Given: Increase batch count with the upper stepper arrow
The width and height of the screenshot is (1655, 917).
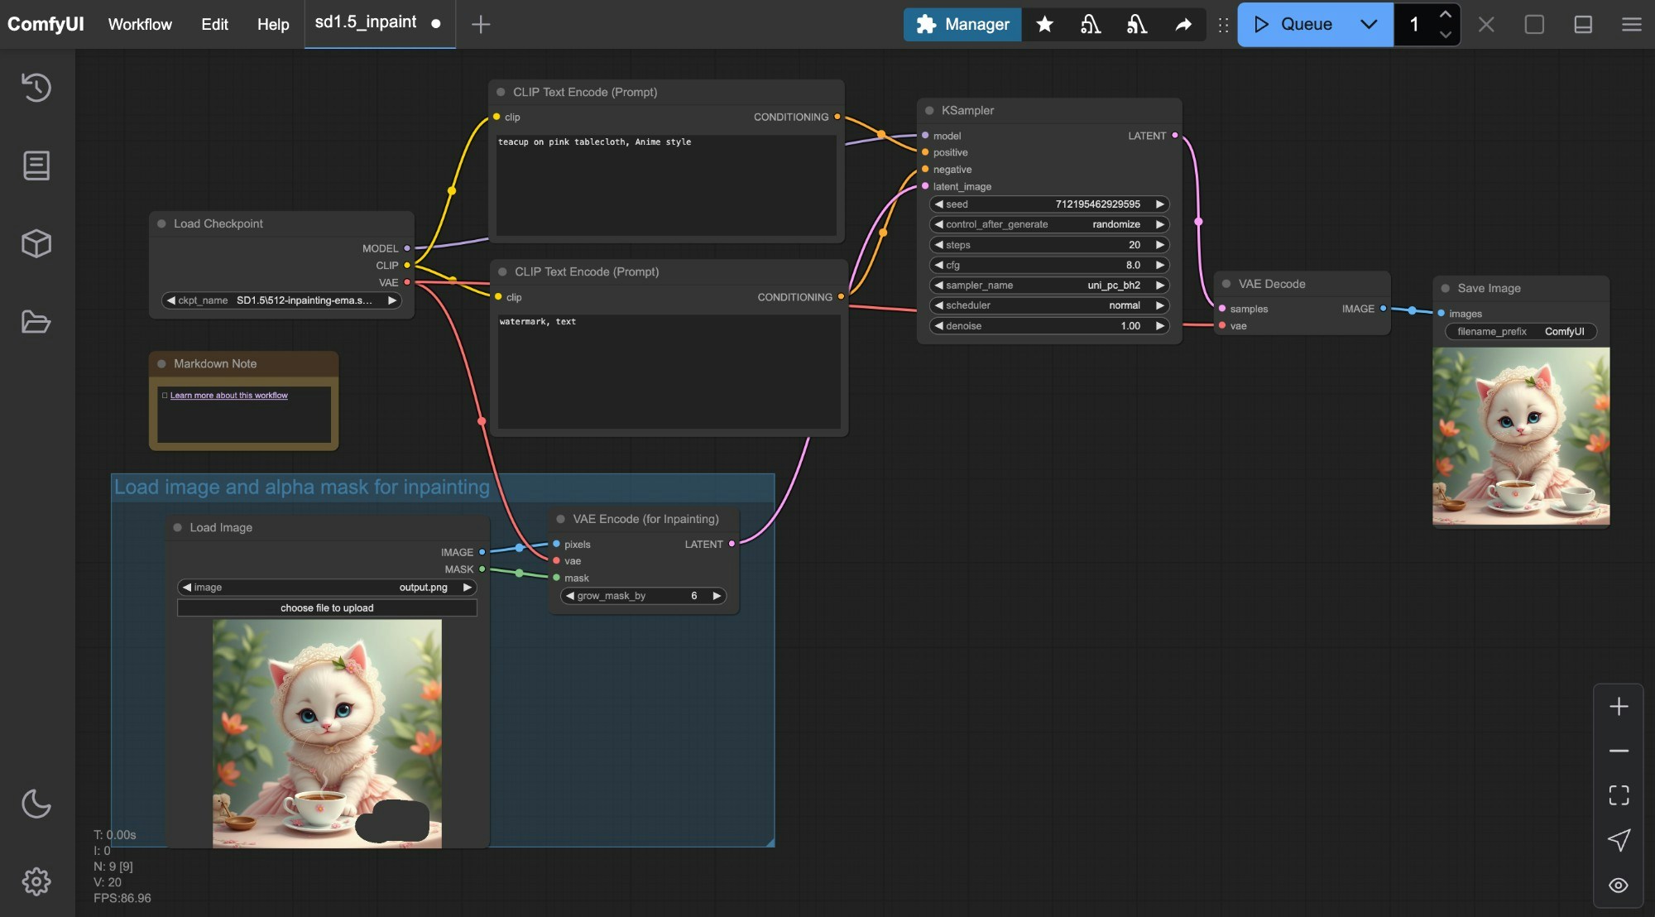Looking at the screenshot, I should [1445, 15].
